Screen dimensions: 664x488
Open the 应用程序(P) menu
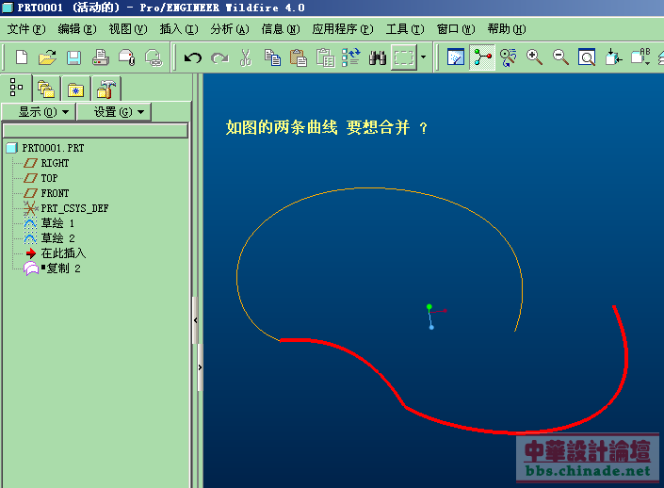[x=343, y=29]
